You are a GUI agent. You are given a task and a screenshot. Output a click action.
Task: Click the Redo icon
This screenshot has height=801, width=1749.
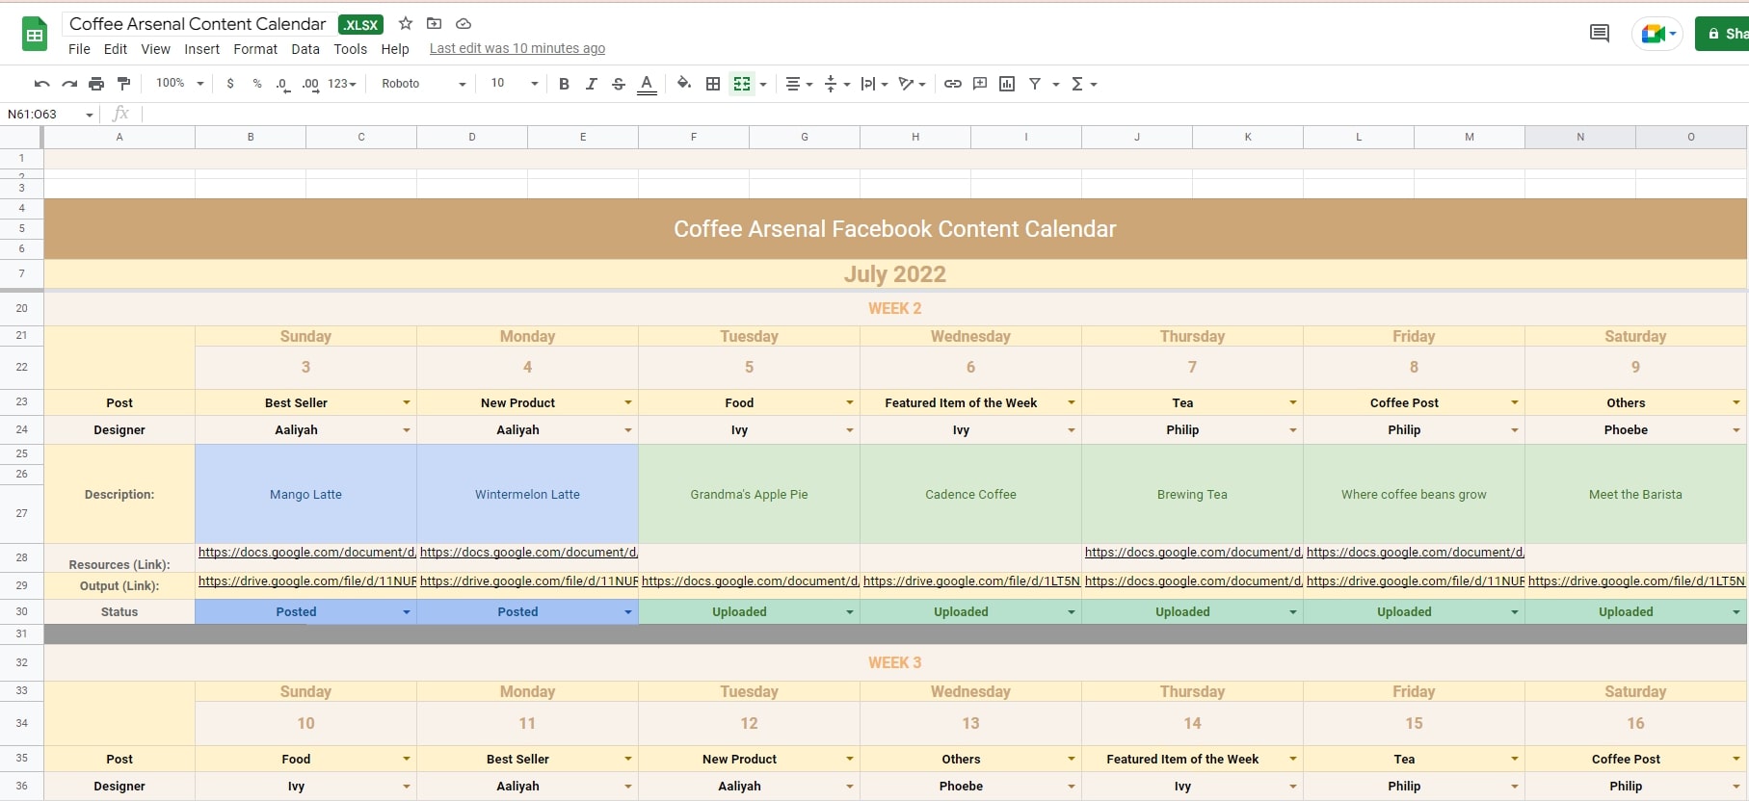pos(69,84)
